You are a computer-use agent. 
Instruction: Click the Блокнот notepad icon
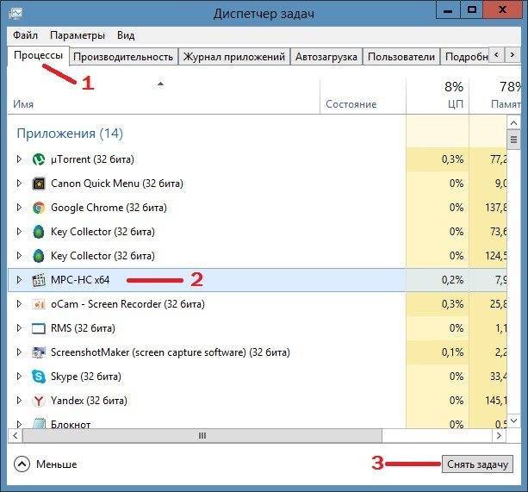(39, 423)
